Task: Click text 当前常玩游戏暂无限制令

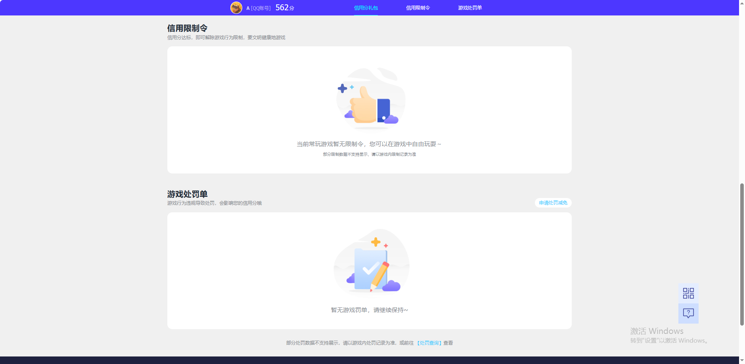Action: [330, 144]
